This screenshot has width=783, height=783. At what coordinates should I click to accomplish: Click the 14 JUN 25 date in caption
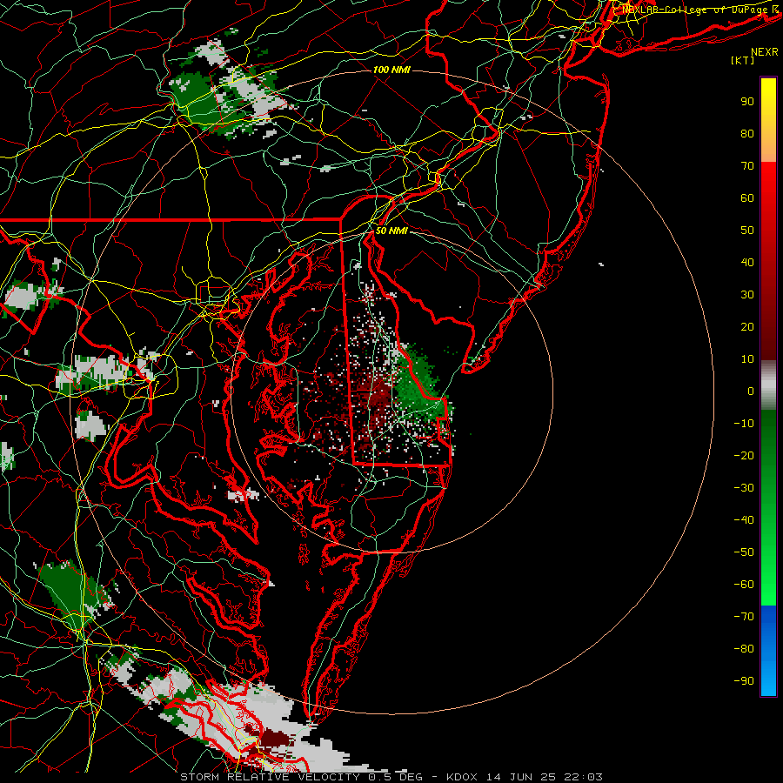click(520, 777)
